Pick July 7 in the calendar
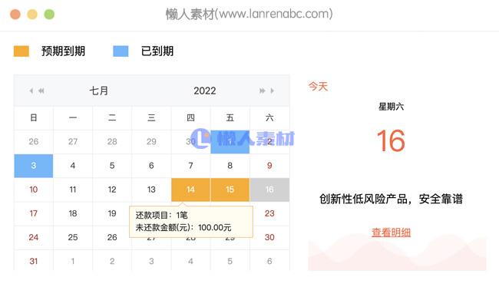499x287 pixels. pyautogui.click(x=190, y=166)
